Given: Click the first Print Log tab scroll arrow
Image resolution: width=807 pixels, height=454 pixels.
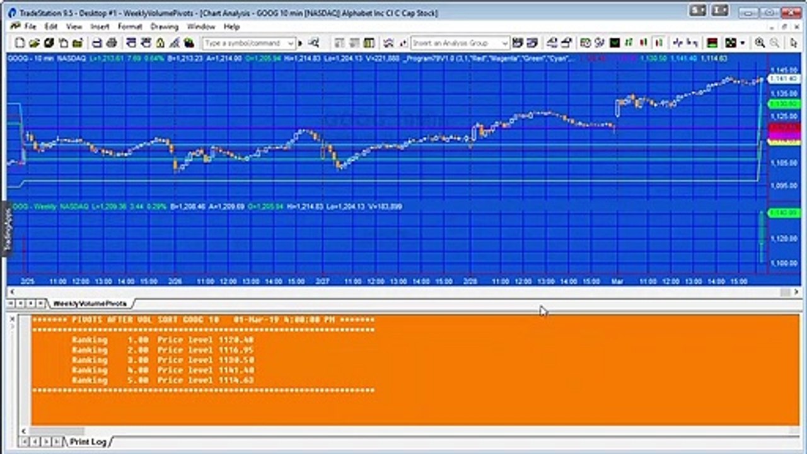Looking at the screenshot, I should (x=25, y=441).
